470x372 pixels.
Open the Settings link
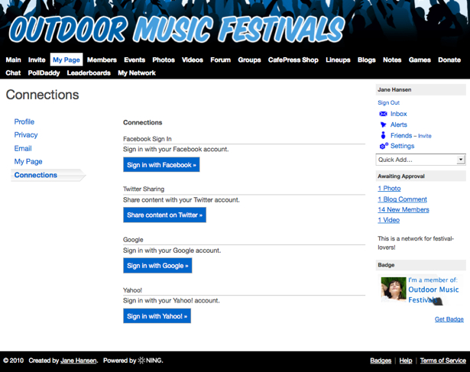[x=402, y=146]
